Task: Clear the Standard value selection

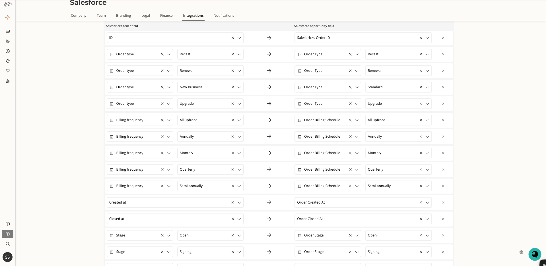Action: pyautogui.click(x=421, y=87)
